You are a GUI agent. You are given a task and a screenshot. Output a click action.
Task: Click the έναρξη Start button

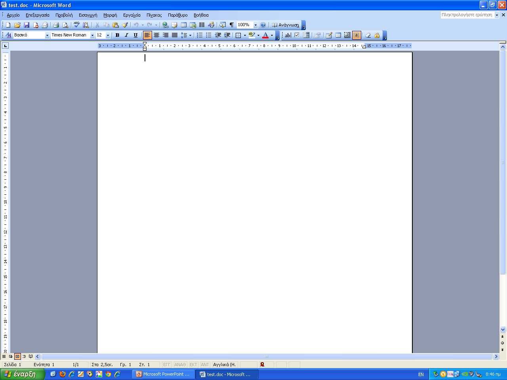point(23,374)
